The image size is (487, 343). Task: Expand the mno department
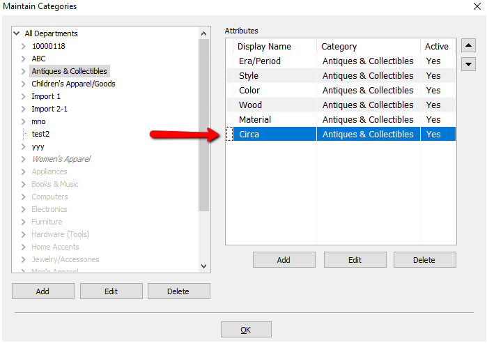click(24, 121)
